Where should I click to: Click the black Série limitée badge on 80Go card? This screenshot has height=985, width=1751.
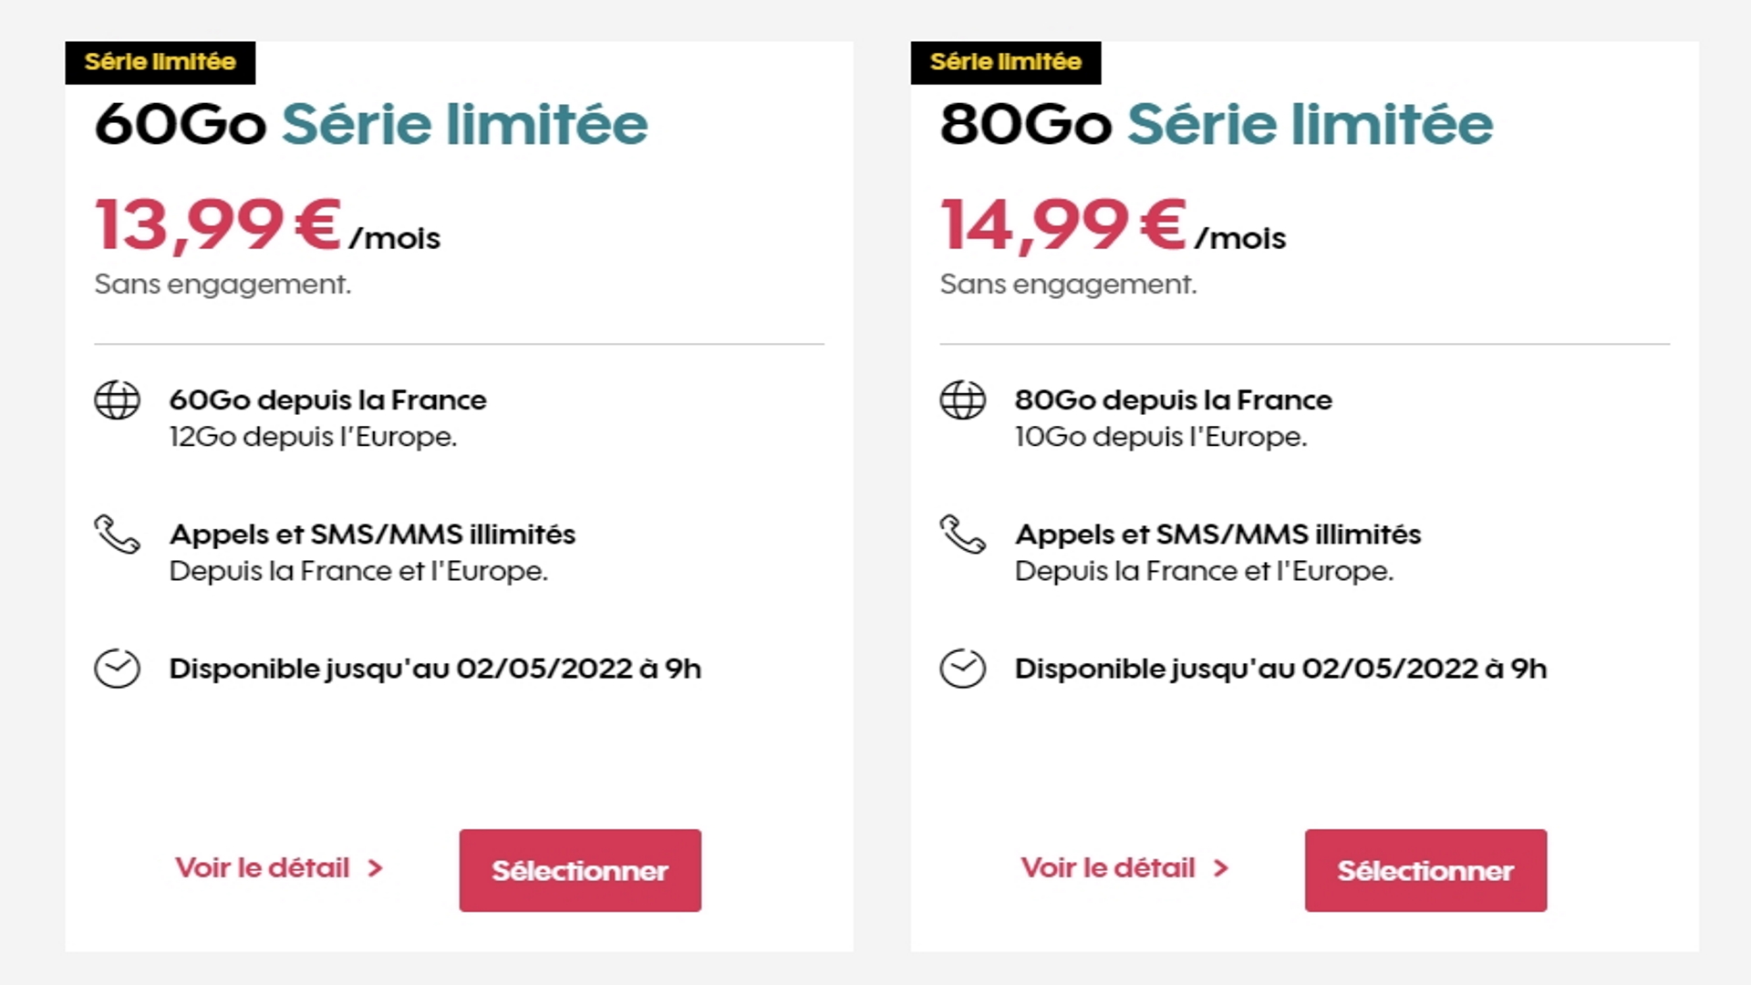(x=1006, y=62)
